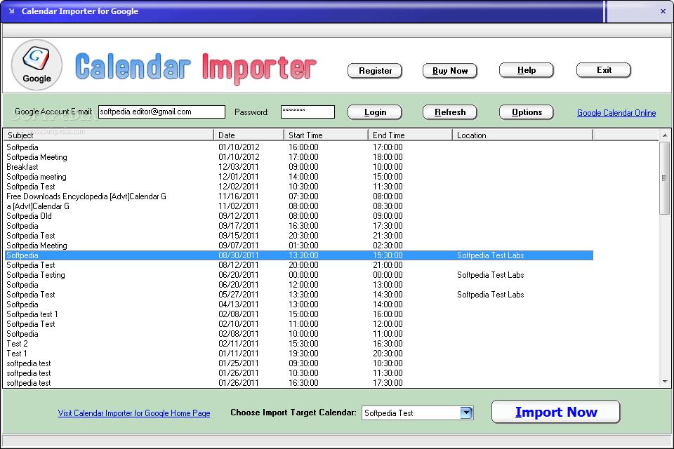Select the Test 2 event row

pyautogui.click(x=299, y=344)
